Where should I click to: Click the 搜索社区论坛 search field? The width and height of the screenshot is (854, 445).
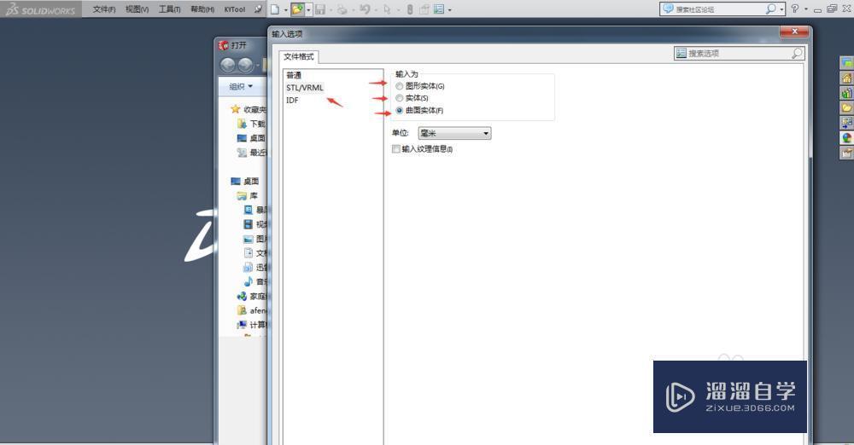click(722, 9)
